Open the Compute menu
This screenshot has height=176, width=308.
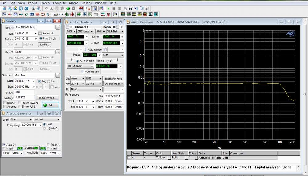coord(59,3)
